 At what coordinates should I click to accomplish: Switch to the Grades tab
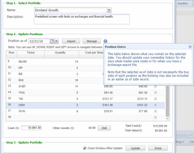182,3
